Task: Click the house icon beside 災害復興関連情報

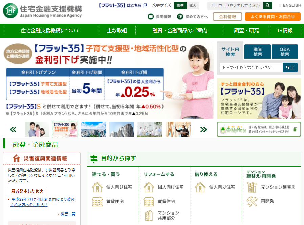Action: [16, 158]
